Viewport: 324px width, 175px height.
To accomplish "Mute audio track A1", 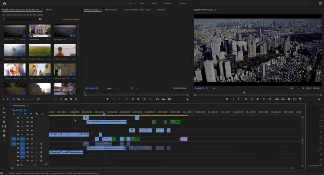I will click(32, 144).
